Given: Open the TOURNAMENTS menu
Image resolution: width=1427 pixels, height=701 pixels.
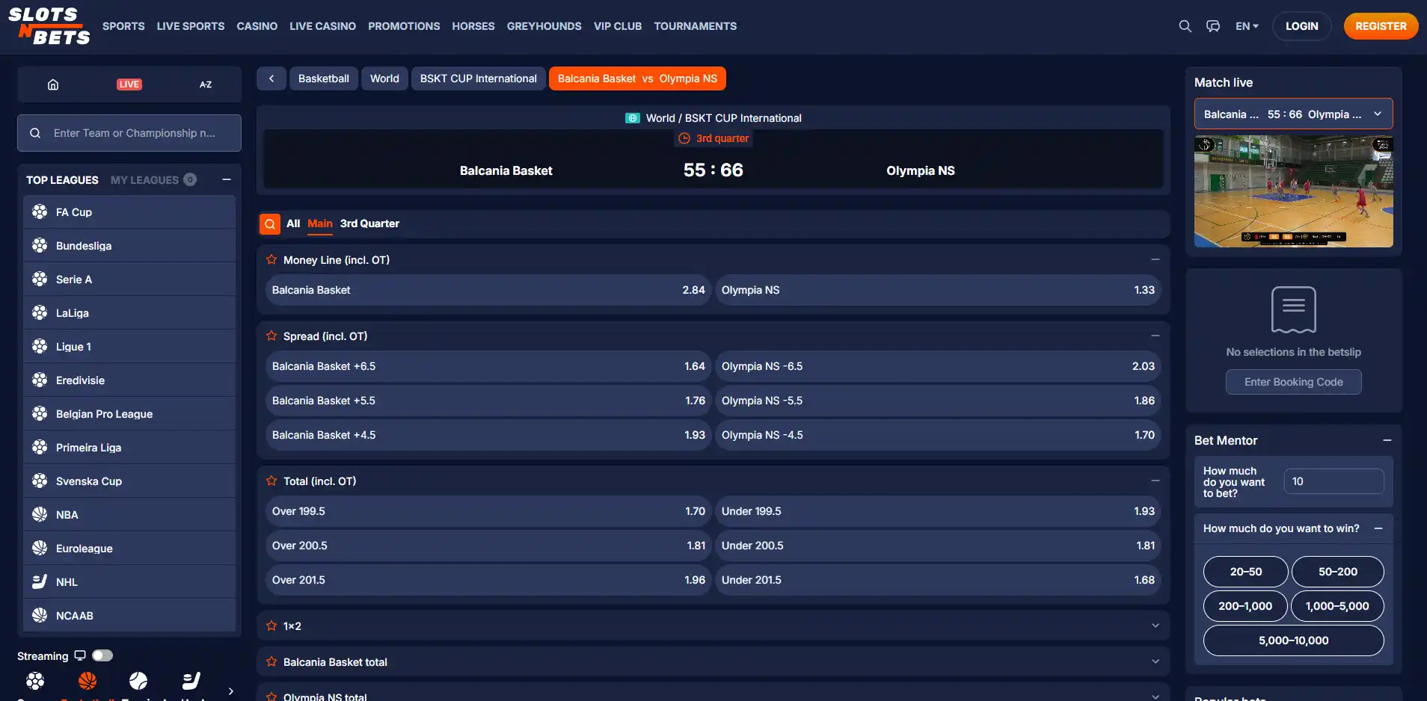Looking at the screenshot, I should pos(695,26).
